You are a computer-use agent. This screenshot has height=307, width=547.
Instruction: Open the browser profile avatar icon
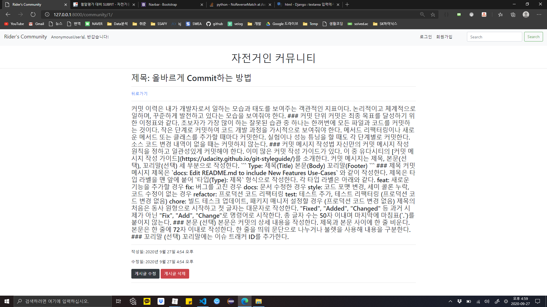click(526, 14)
